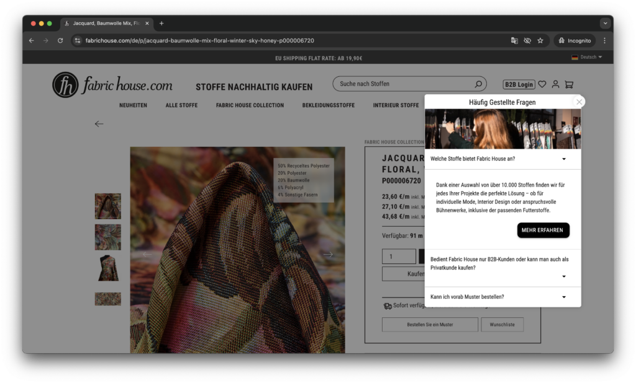Image resolution: width=636 pixels, height=383 pixels.
Task: Open the NEUHEITEN menu item
Action: click(133, 105)
